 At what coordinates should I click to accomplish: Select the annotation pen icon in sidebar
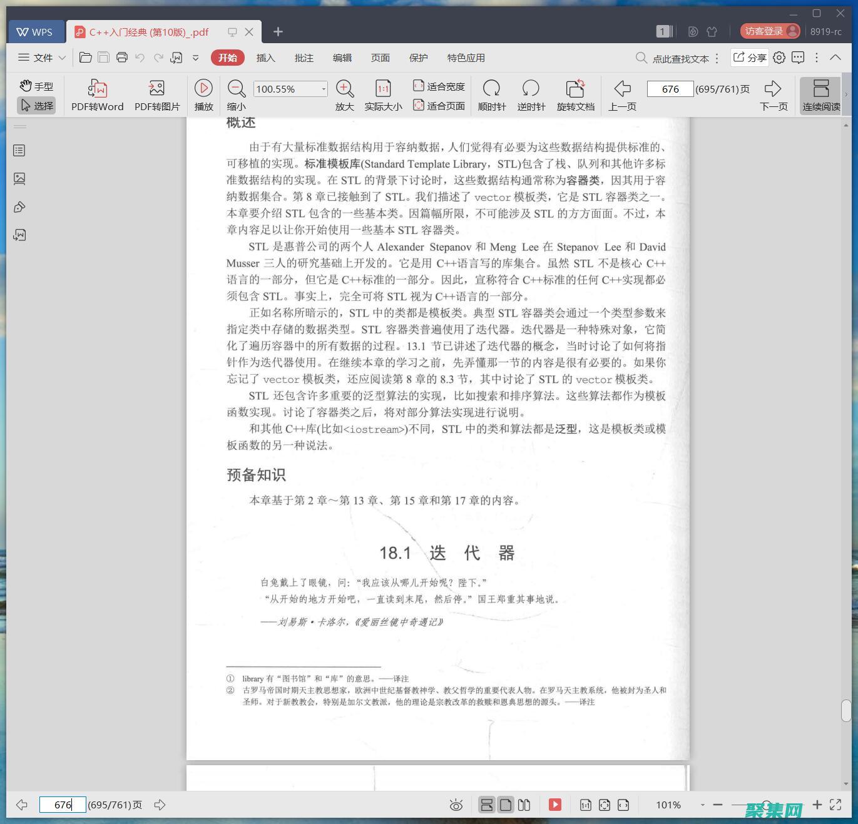point(19,206)
